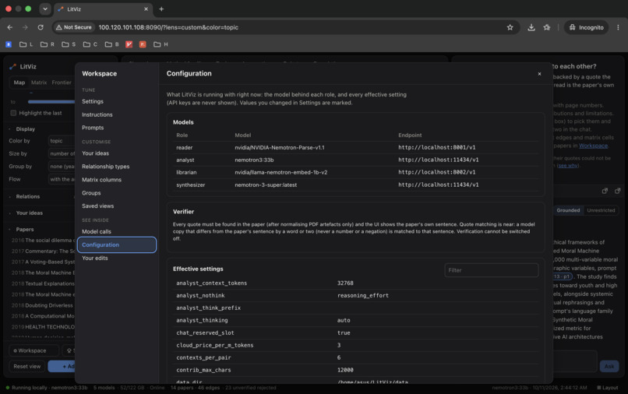Viewport: 628px width, 394px height.
Task: Tick the Highlight the last checkbox
Action: (13, 113)
